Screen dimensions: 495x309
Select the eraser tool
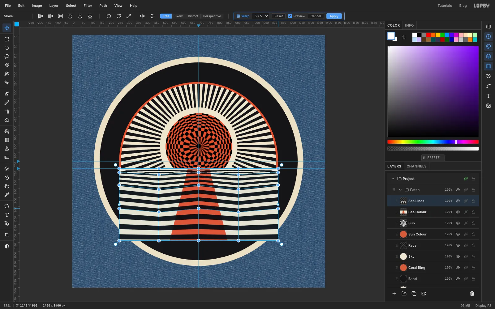point(7,120)
